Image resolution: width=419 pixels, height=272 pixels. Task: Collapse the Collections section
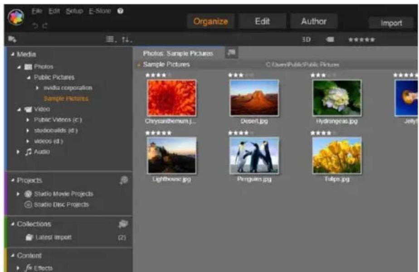13,224
